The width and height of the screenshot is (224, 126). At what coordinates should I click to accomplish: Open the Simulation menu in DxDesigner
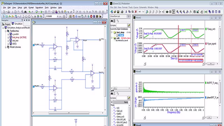pos(39,8)
